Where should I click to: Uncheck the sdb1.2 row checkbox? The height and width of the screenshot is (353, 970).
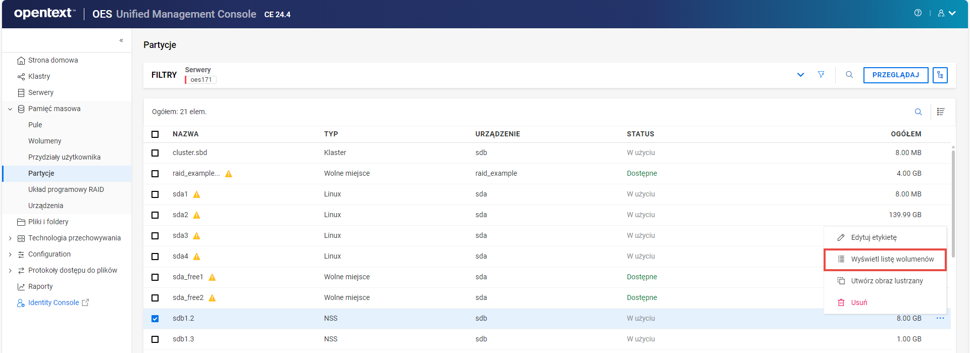coord(155,319)
